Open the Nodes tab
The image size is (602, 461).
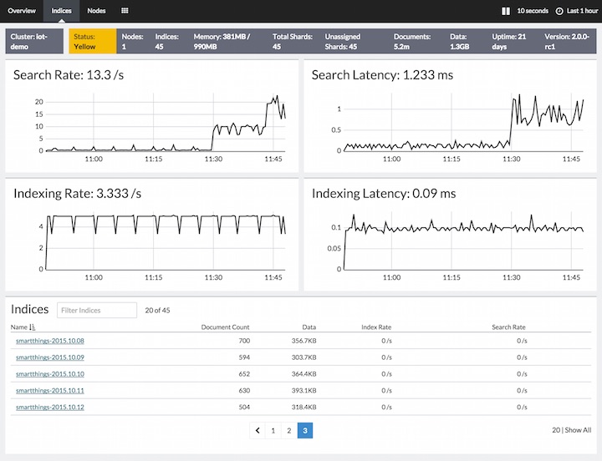click(96, 11)
